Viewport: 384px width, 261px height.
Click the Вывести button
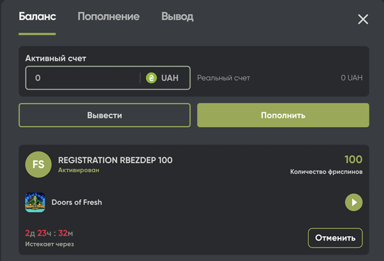pyautogui.click(x=105, y=116)
